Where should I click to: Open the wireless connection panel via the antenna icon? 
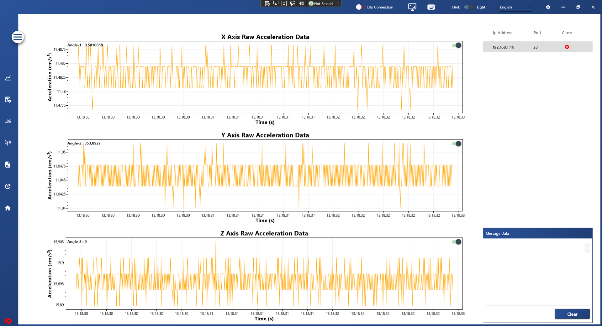click(x=8, y=142)
